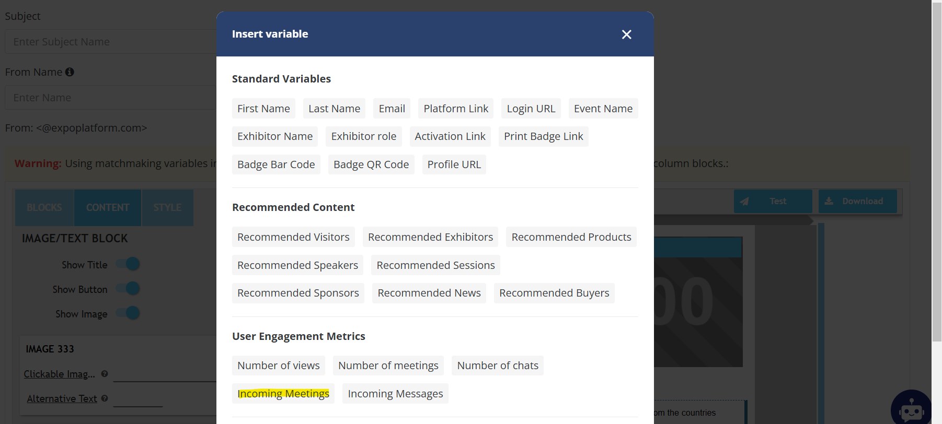Close the Insert variable dialog
This screenshot has width=942, height=424.
pos(626,34)
